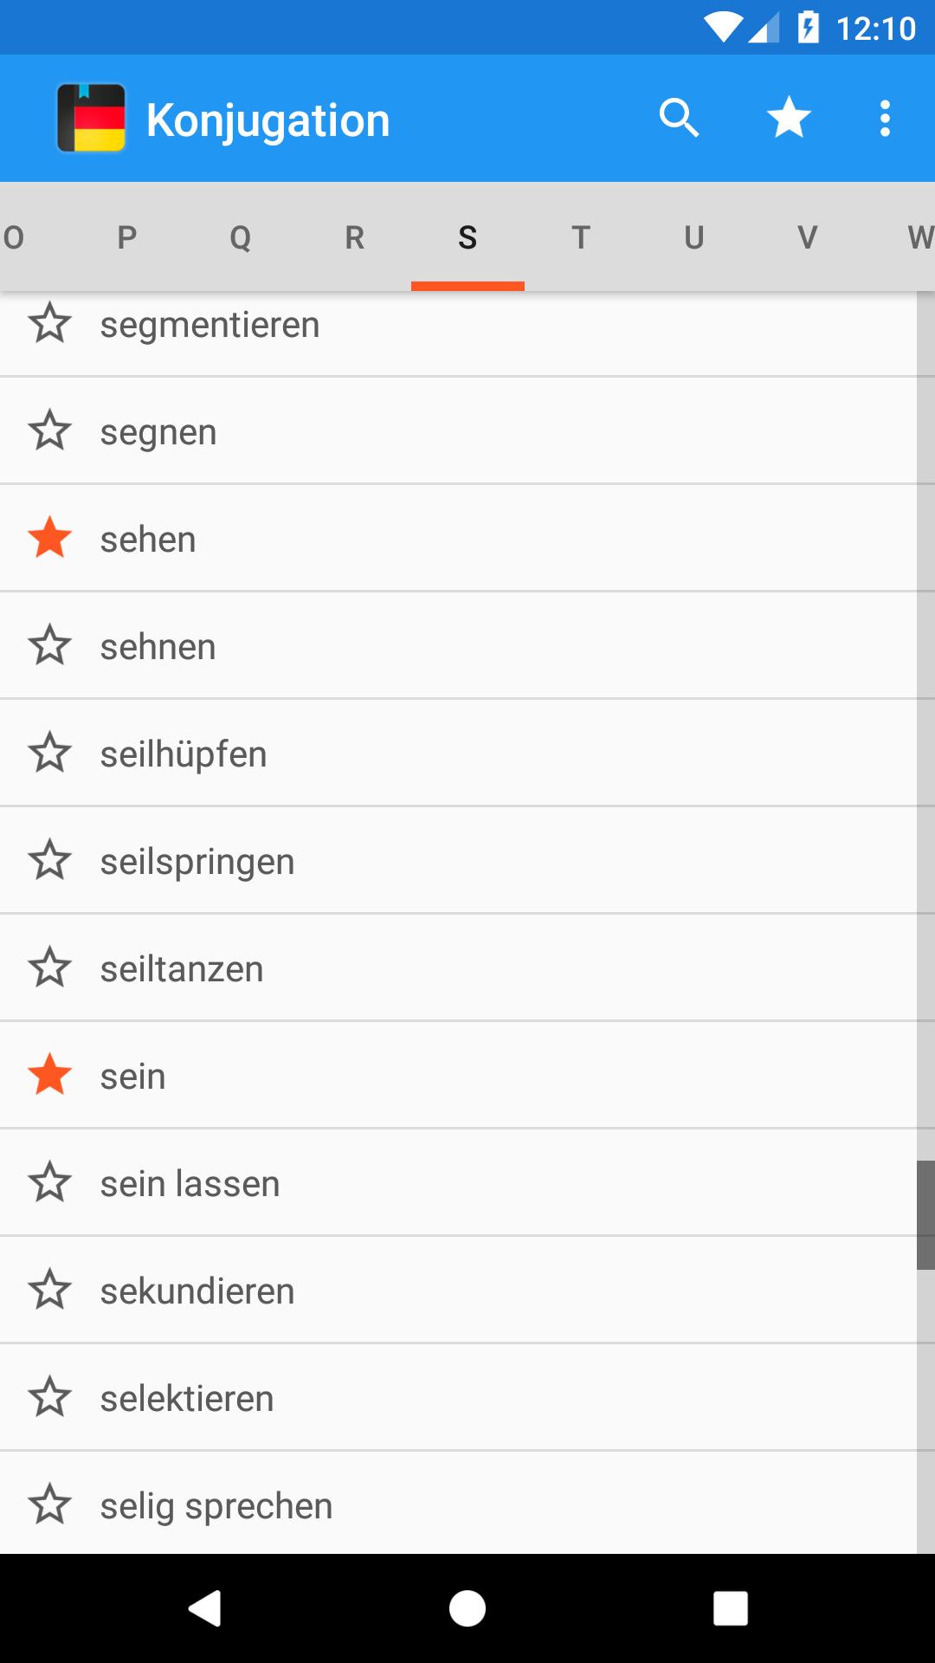This screenshot has width=935, height=1663.
Task: Unfavorite the verb sehen
Action: pyautogui.click(x=50, y=539)
